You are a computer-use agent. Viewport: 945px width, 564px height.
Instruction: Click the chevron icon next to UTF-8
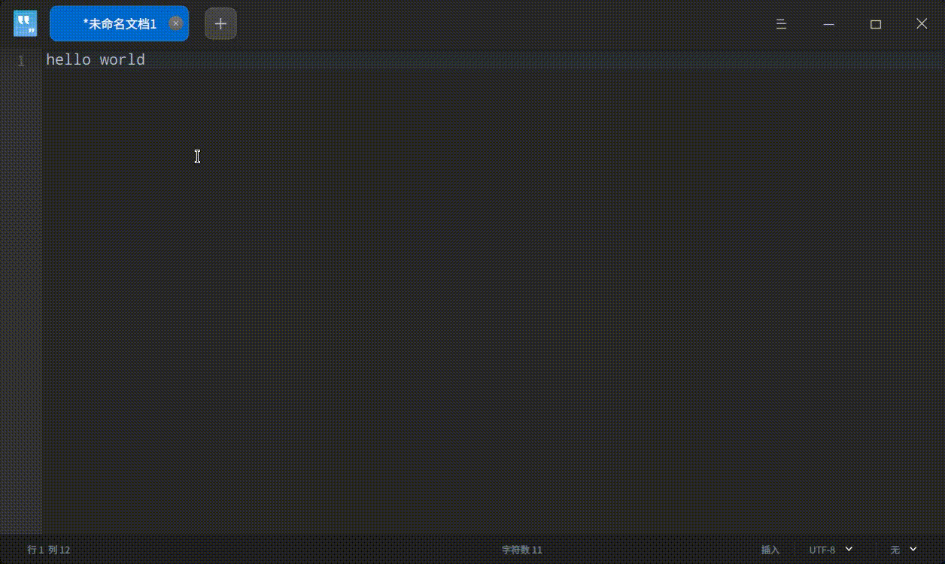847,550
